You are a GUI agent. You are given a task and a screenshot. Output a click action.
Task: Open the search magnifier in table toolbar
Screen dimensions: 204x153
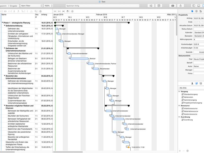tap(36, 11)
